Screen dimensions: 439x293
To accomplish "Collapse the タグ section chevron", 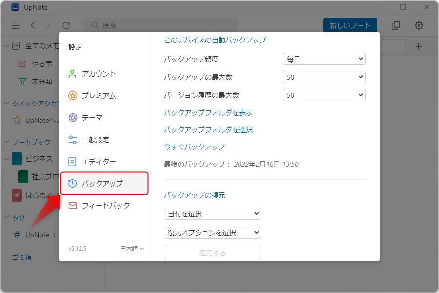I will pos(6,217).
